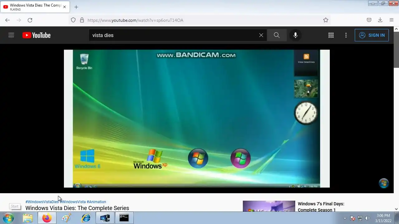Open the YouTube apps grid
399x224 pixels.
[331, 35]
